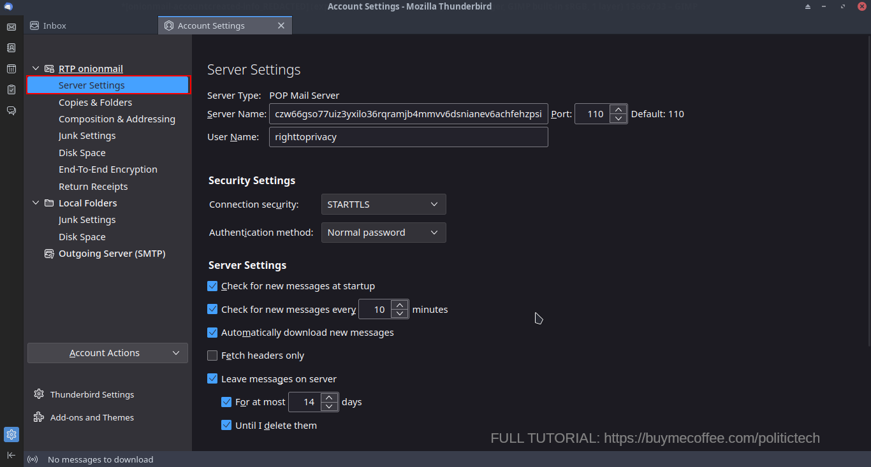The image size is (871, 467).
Task: Collapse the spaces toolbar arrow icon
Action: (x=11, y=455)
